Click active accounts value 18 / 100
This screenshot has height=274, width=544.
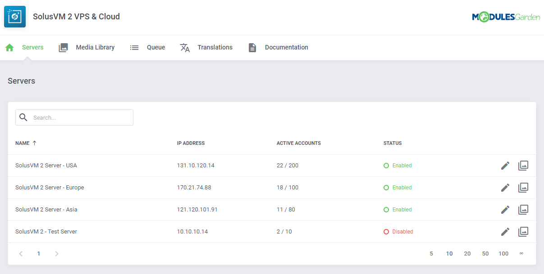(288, 188)
